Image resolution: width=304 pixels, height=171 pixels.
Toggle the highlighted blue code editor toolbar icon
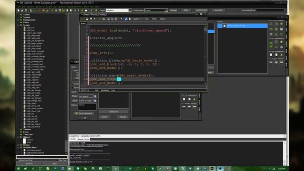point(126,19)
